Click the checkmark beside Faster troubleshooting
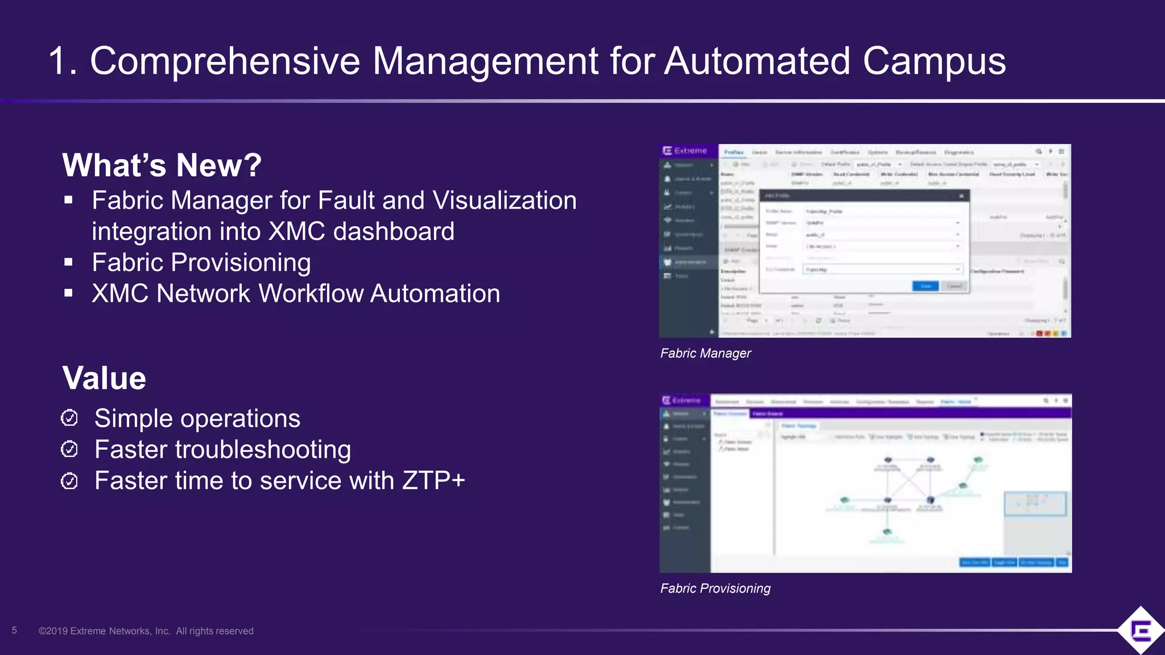 click(69, 450)
